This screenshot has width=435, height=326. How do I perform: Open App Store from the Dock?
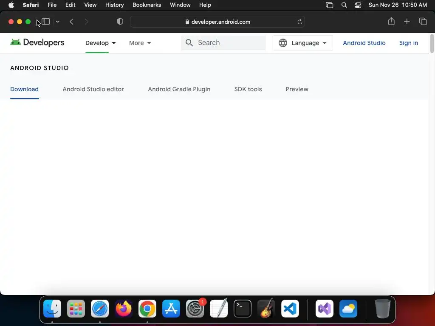(x=171, y=309)
